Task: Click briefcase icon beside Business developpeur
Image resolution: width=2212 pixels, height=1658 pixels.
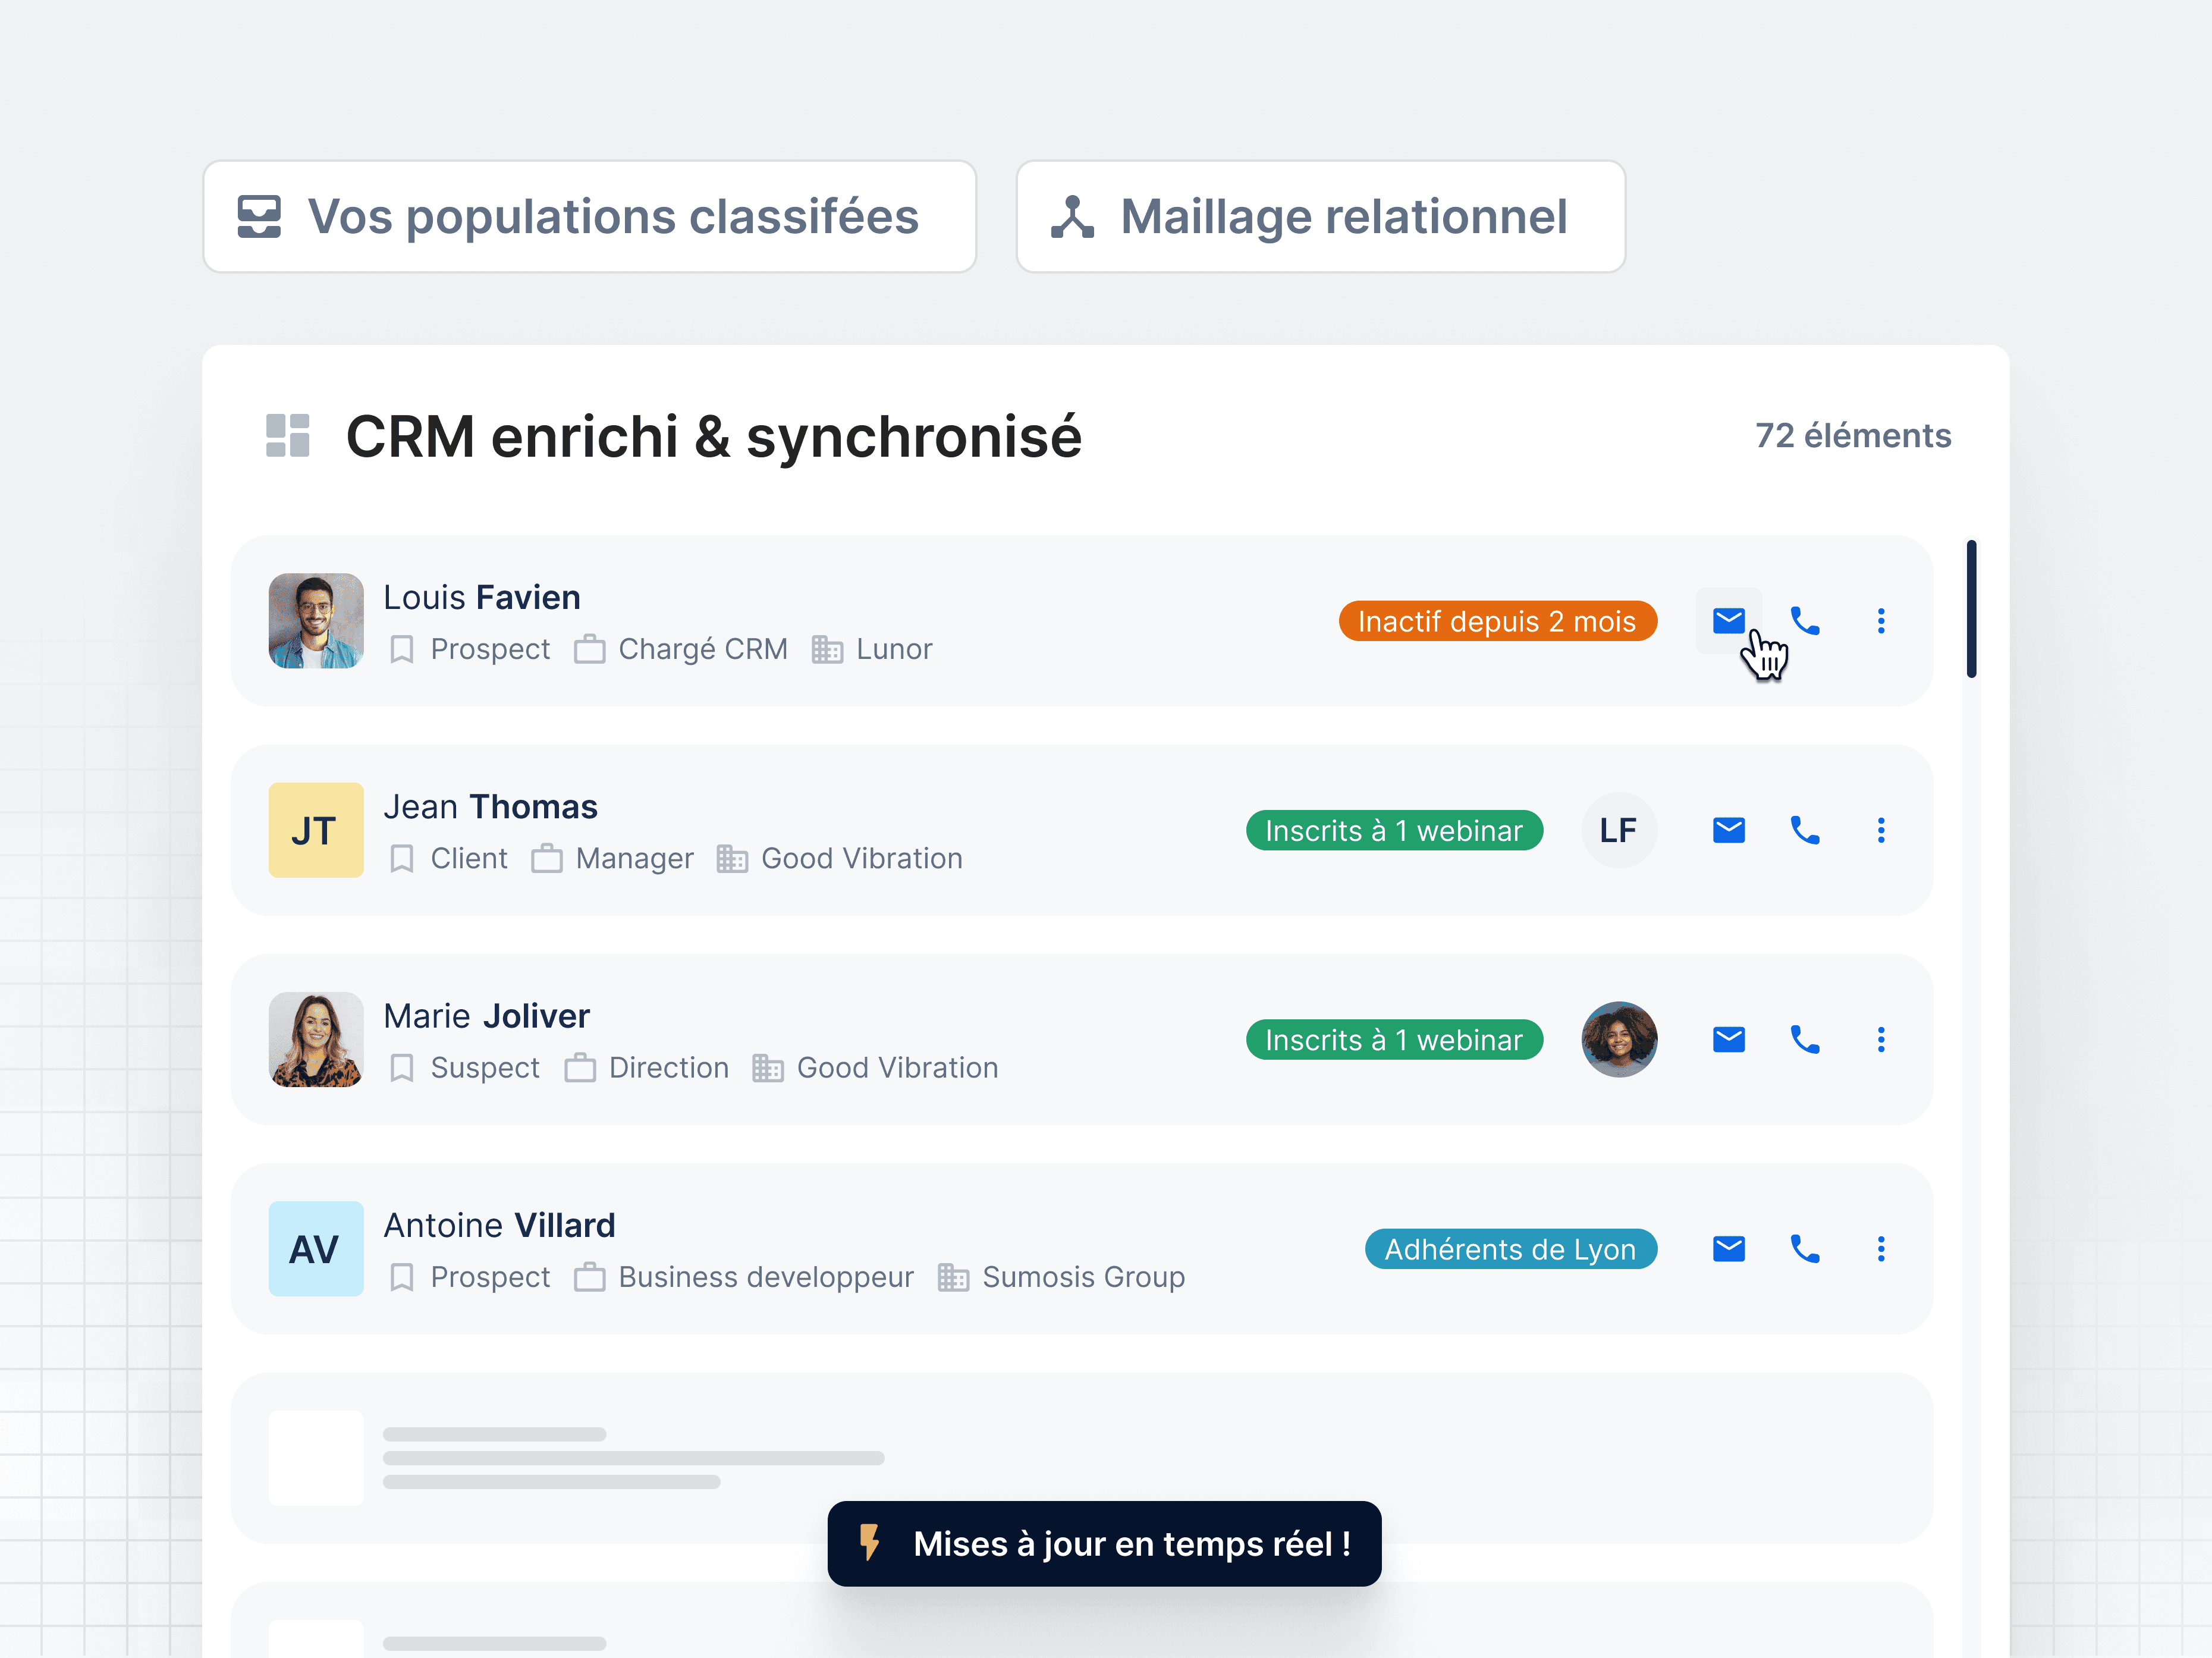Action: coord(589,1276)
